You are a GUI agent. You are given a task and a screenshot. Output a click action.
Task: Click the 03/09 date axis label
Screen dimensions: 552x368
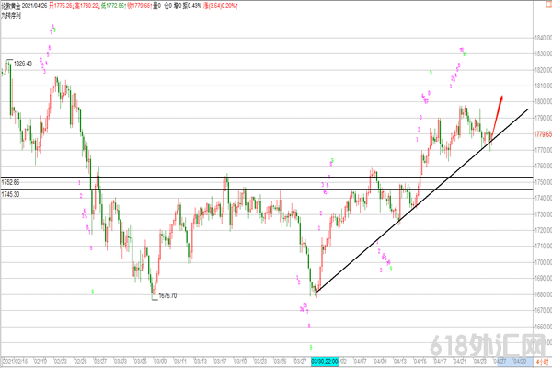(x=160, y=362)
